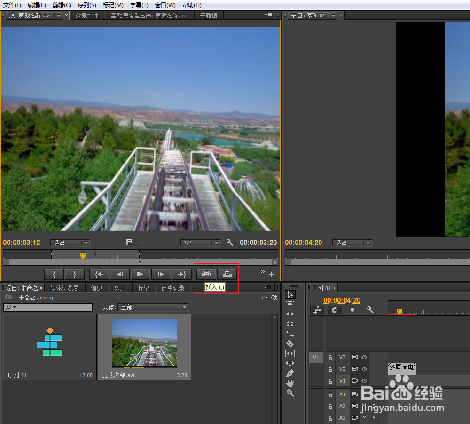470x424 pixels.
Task: Click Go to In point button
Action: click(x=99, y=274)
